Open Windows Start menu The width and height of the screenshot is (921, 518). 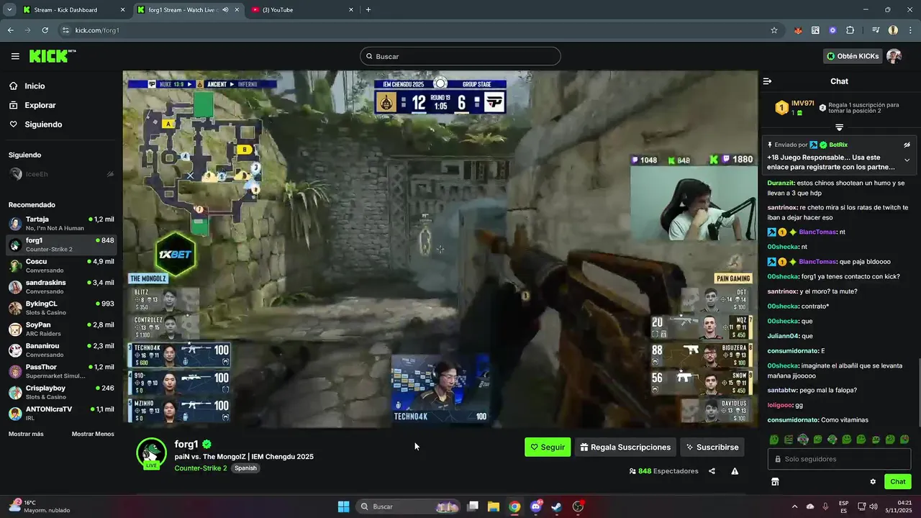coord(343,506)
